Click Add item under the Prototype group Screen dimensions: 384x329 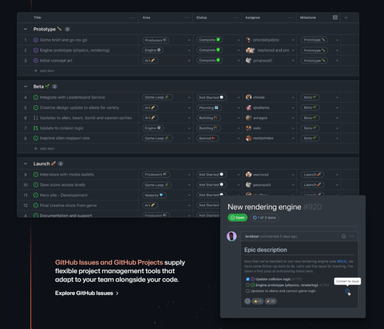click(x=44, y=71)
